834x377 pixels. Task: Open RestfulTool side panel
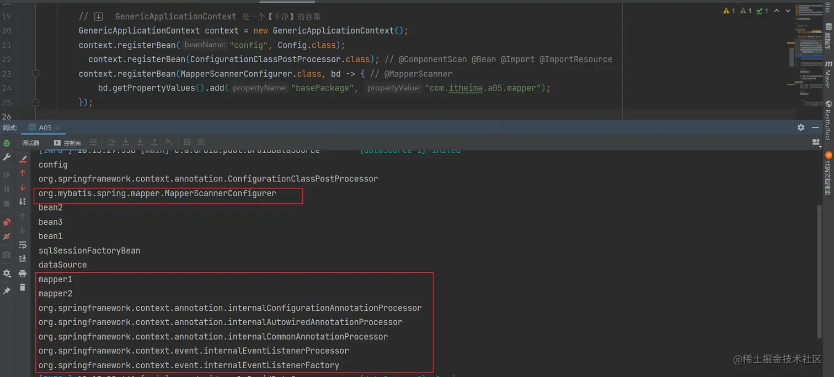(x=828, y=120)
